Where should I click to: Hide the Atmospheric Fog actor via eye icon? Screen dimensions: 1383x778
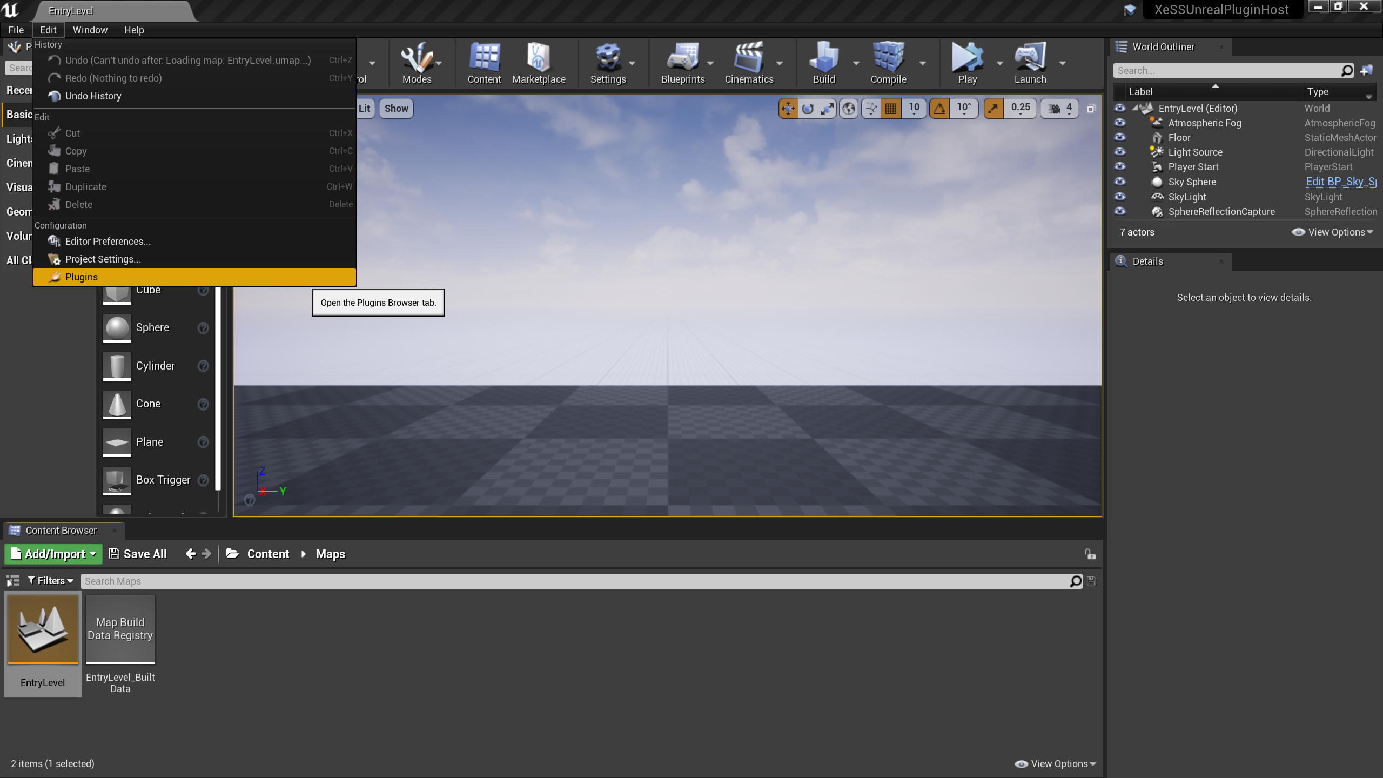coord(1120,123)
